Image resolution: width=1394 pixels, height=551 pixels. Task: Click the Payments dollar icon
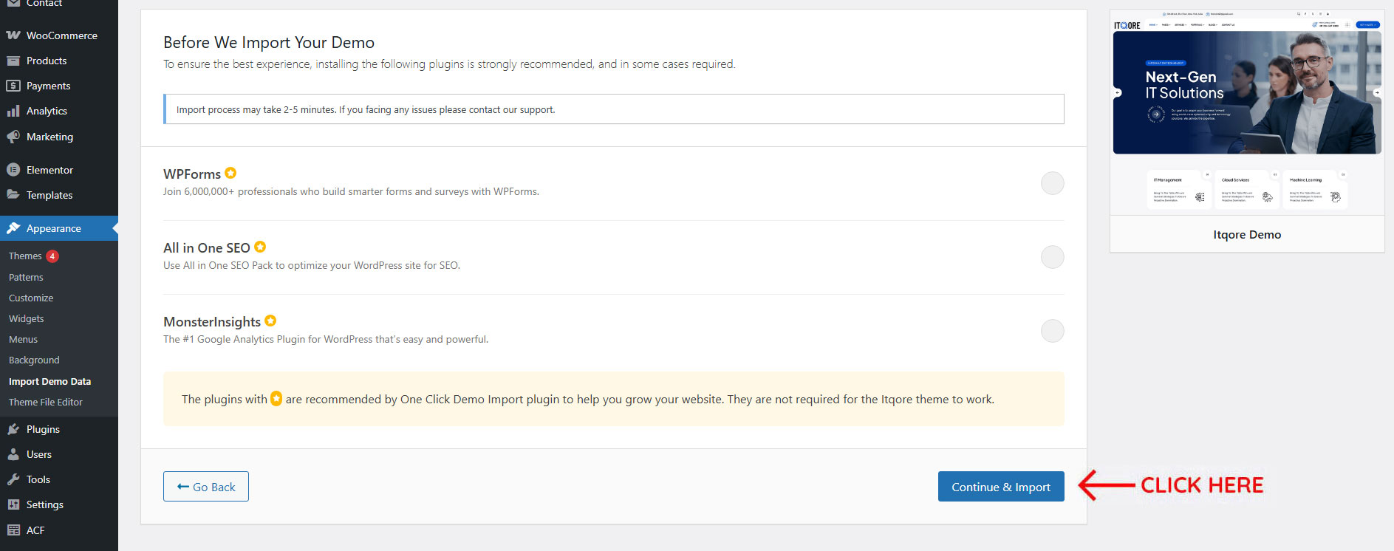(13, 86)
